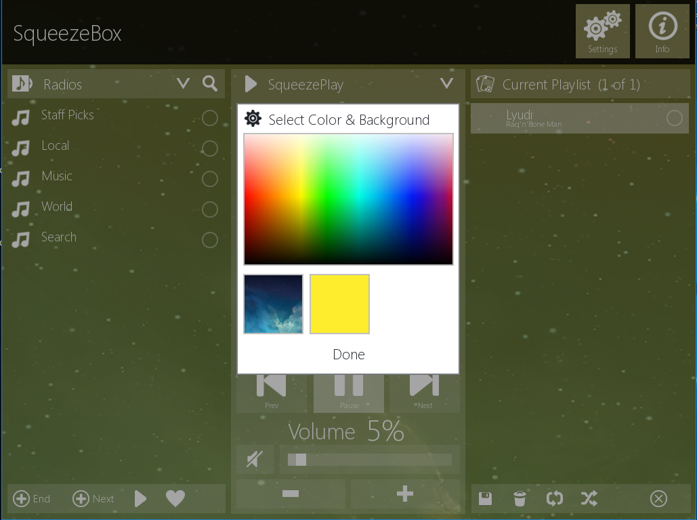
Task: Select the Local radio circle
Action: (210, 148)
